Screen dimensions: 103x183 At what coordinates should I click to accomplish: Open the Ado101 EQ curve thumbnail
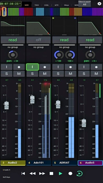point(39,26)
